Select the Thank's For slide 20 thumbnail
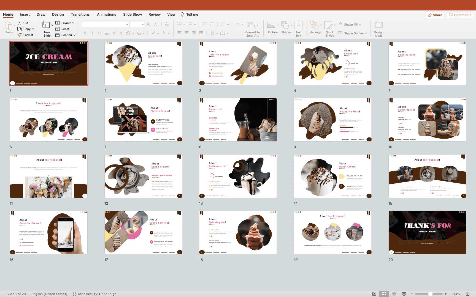Screen dimensions: 476x297 click(427, 232)
